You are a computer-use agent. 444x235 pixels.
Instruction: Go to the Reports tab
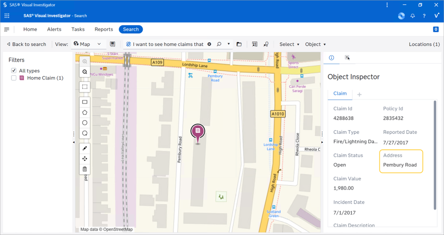tap(104, 29)
